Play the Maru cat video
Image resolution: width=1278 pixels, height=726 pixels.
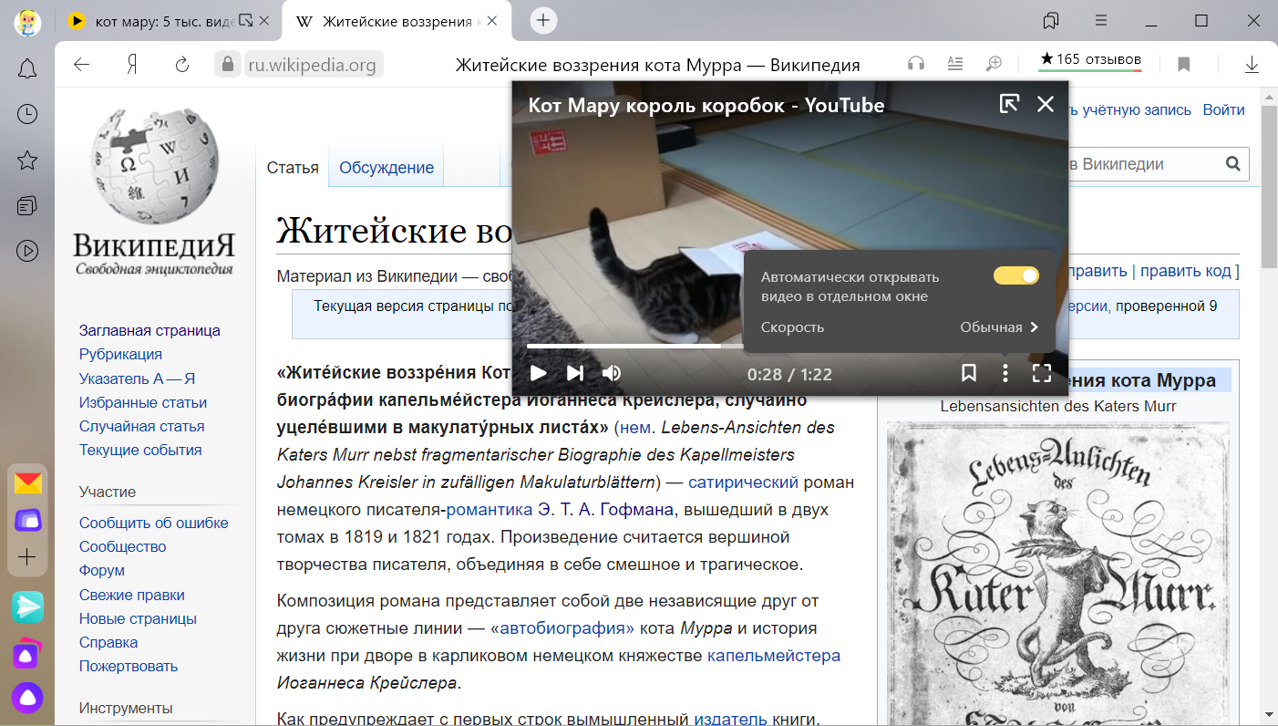539,373
